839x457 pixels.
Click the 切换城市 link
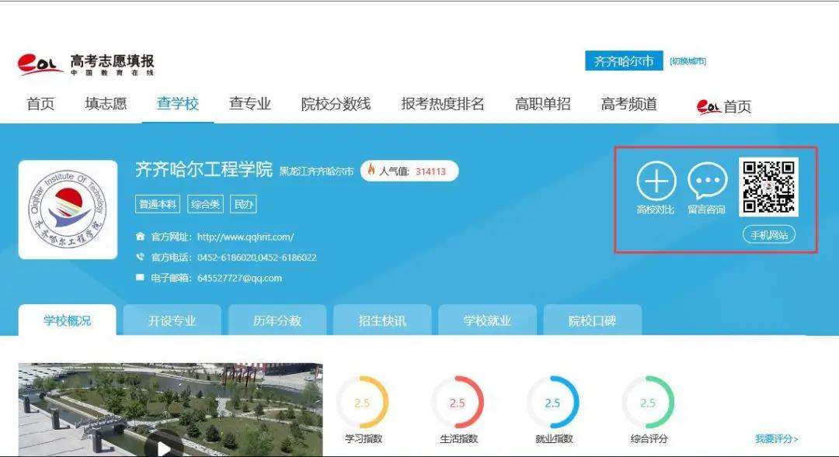pos(688,61)
